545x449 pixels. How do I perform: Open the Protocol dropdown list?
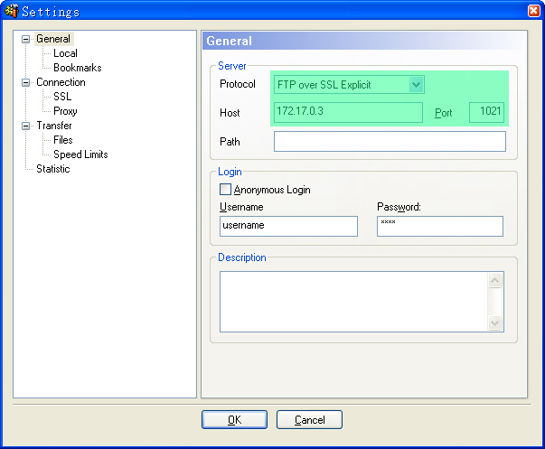(416, 84)
